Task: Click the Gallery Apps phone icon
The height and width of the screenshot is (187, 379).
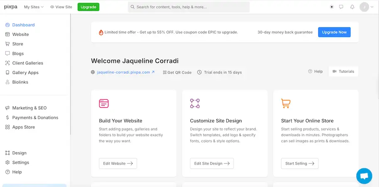Action: point(7,72)
